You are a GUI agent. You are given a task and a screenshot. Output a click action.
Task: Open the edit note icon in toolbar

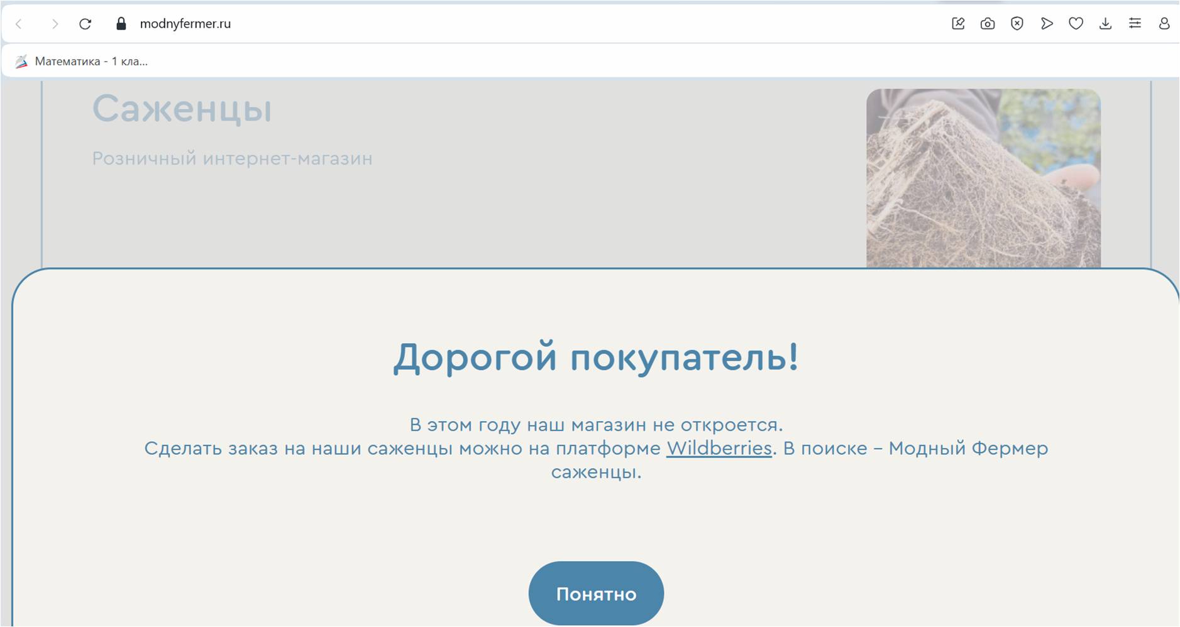point(958,24)
